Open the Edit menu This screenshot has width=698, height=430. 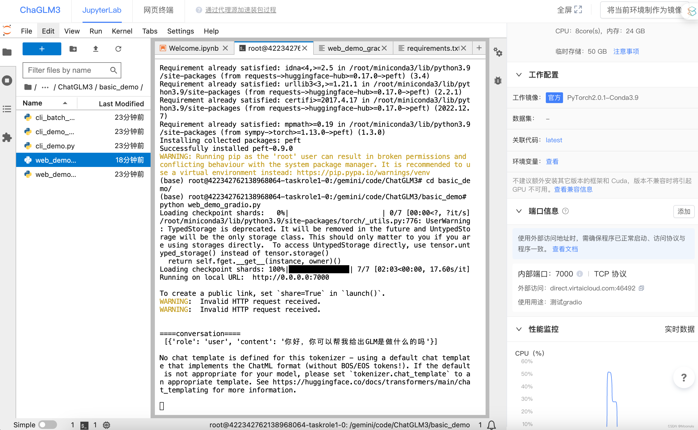pyautogui.click(x=48, y=31)
